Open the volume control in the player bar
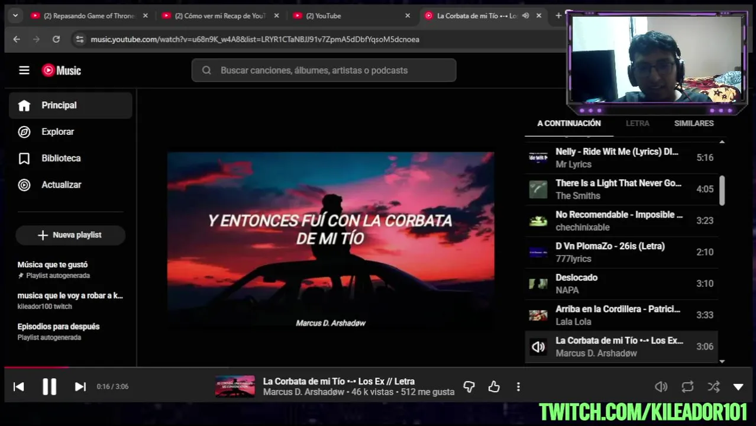 (x=661, y=386)
